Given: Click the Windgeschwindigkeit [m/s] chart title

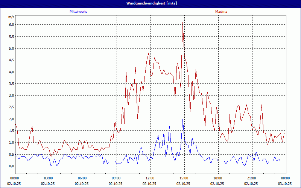Looking at the screenshot, I should [150, 3].
